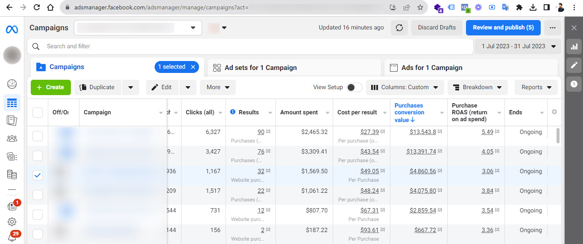The image size is (583, 244).
Task: Click the profile avatar in sidebar
Action: [x=12, y=55]
